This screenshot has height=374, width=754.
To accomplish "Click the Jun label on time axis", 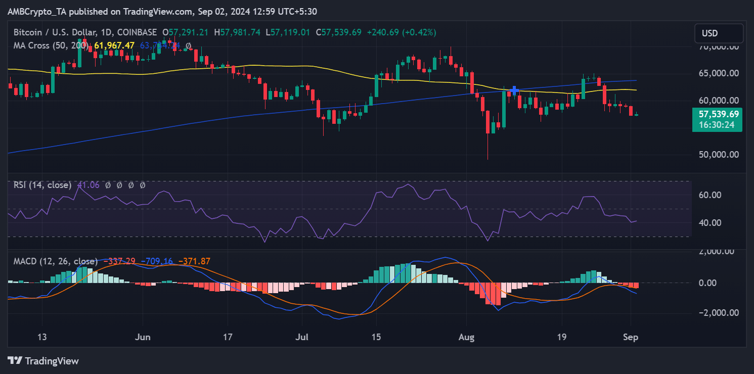I will [x=144, y=337].
